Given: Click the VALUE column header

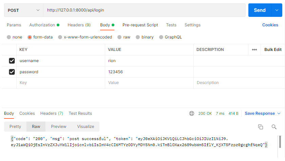Looking at the screenshot, I should [115, 50].
